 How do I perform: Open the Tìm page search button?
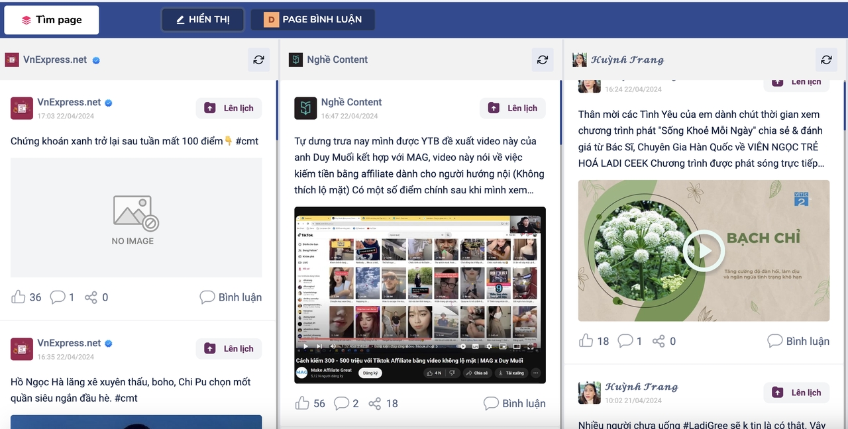click(x=52, y=20)
